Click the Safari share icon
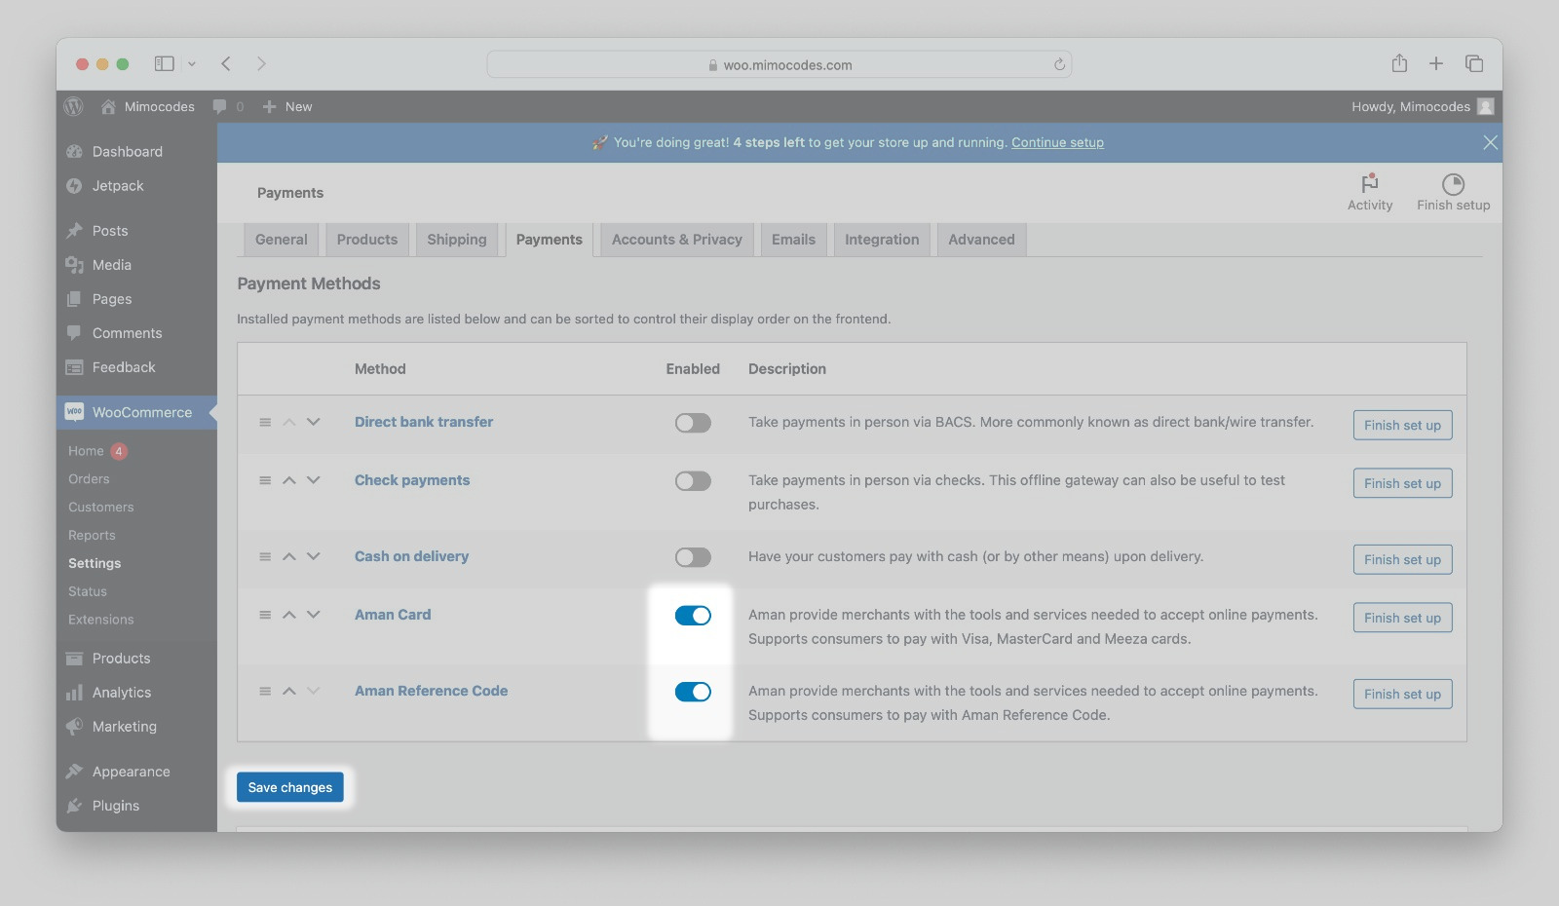The height and width of the screenshot is (906, 1559). pyautogui.click(x=1399, y=64)
